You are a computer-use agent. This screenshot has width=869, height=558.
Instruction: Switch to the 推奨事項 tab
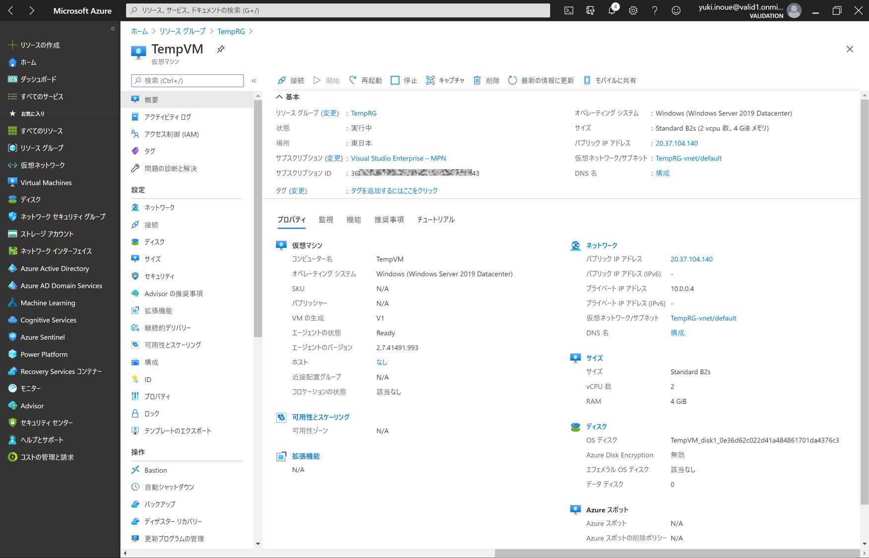(x=389, y=220)
